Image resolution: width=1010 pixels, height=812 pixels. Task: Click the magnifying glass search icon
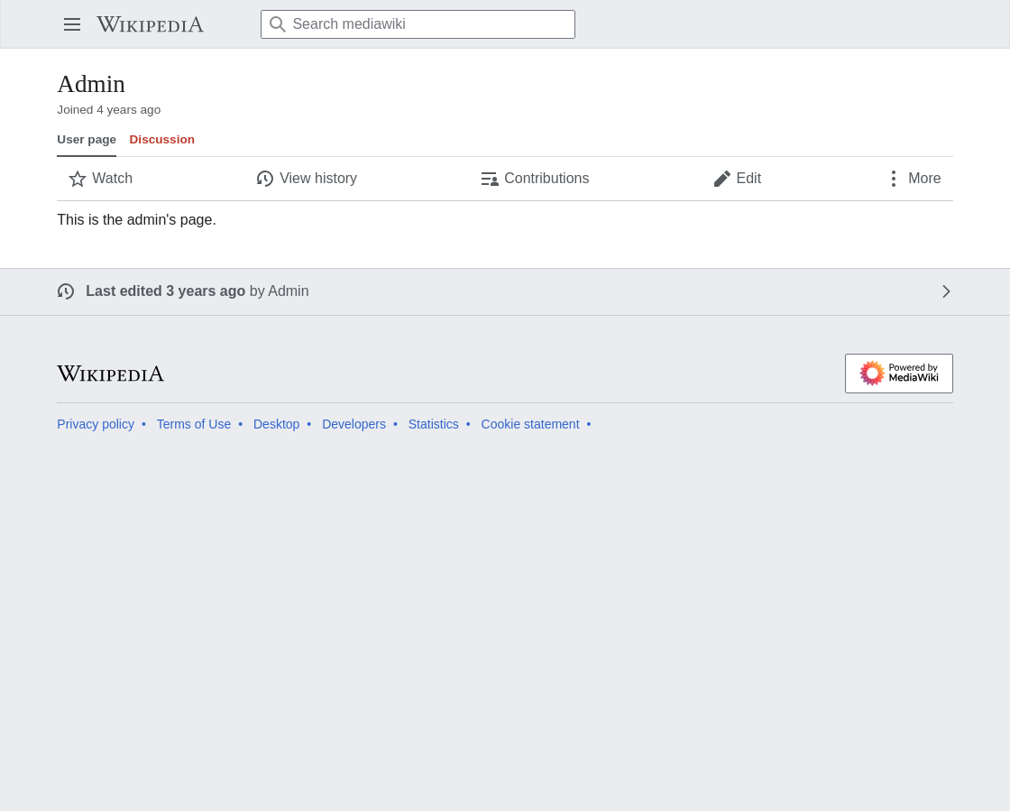(x=277, y=24)
